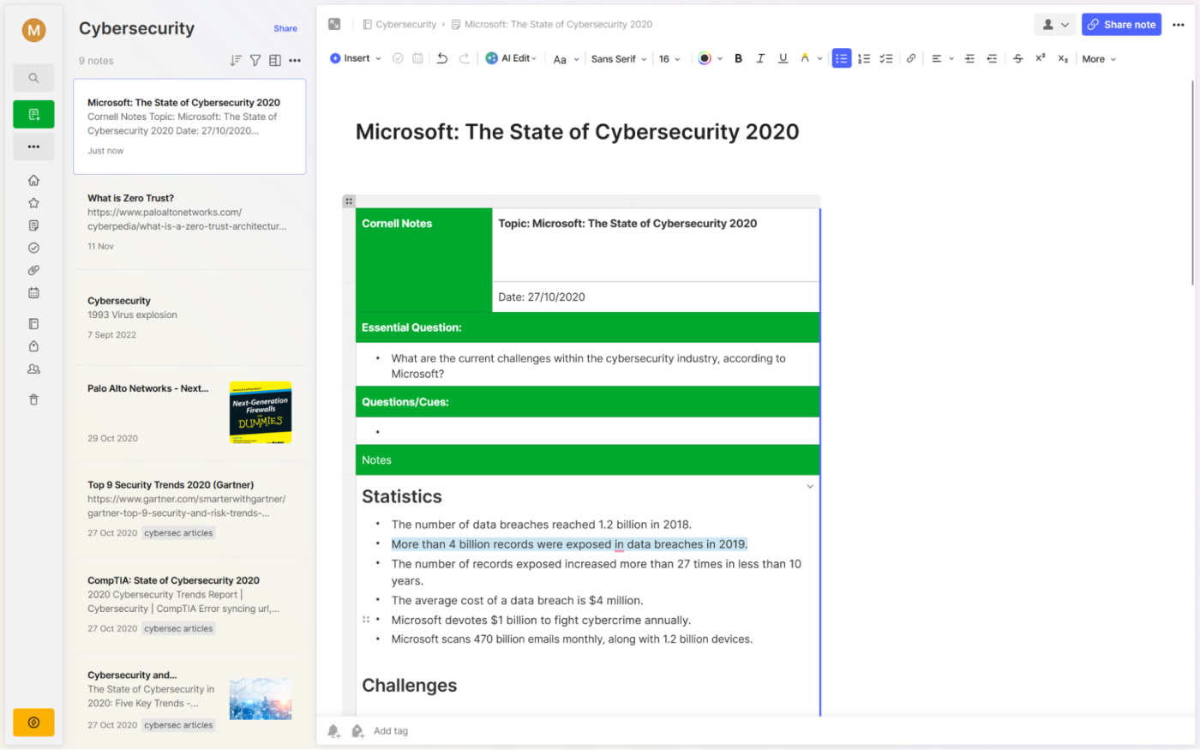Image resolution: width=1200 pixels, height=750 pixels.
Task: Click the Share note button
Action: coord(1121,25)
